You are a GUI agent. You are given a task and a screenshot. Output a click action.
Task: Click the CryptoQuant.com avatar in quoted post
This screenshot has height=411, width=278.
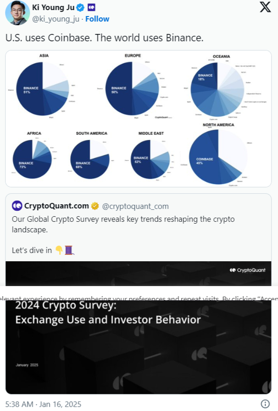pyautogui.click(x=17, y=206)
